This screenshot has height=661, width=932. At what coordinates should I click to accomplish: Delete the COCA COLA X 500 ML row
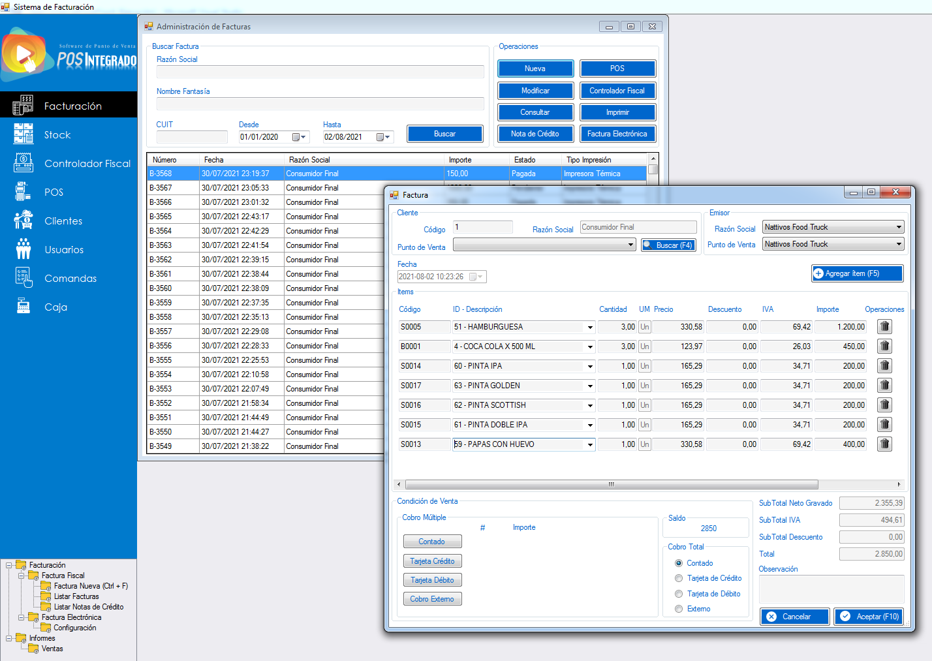[884, 346]
